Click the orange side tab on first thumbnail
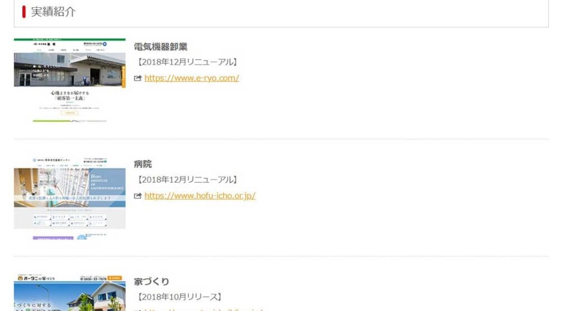This screenshot has height=311, width=571. (123, 76)
